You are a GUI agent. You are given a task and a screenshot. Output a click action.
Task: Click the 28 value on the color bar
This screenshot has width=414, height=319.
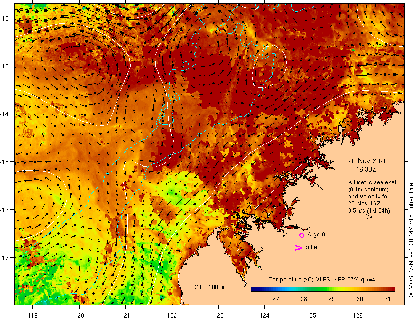tap(303, 299)
